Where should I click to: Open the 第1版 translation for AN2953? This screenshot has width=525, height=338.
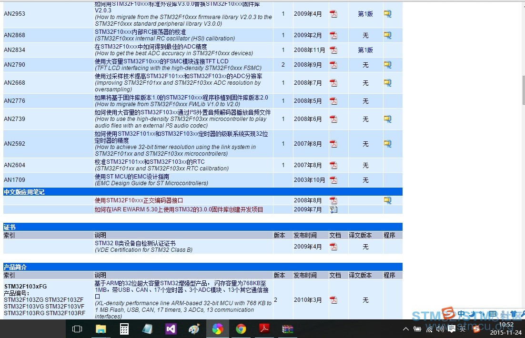(x=365, y=14)
